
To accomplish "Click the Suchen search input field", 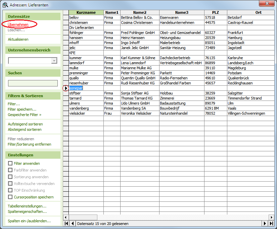I will pos(33,83).
